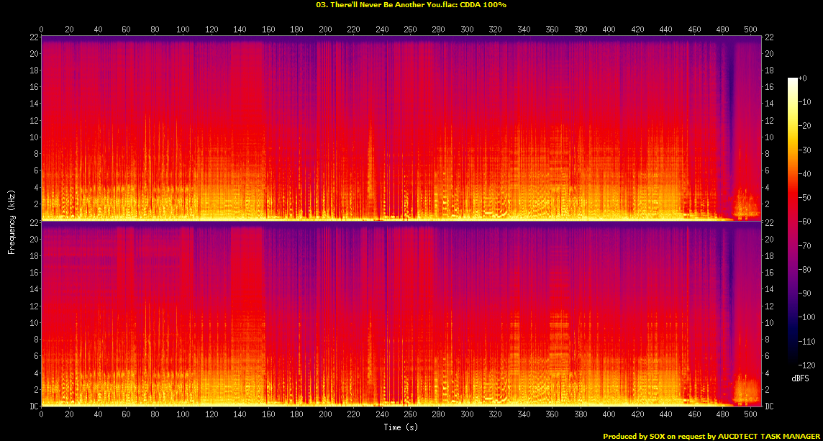The width and height of the screenshot is (823, 441).
Task: Select the 500 tick on the bottom time axis
Action: (x=752, y=415)
